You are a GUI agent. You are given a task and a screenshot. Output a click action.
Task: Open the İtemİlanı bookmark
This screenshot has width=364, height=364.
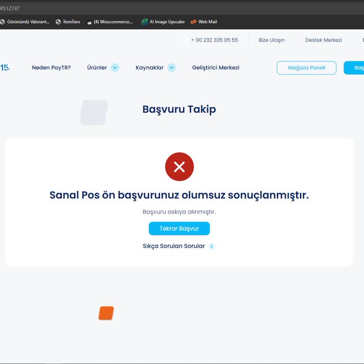point(68,22)
